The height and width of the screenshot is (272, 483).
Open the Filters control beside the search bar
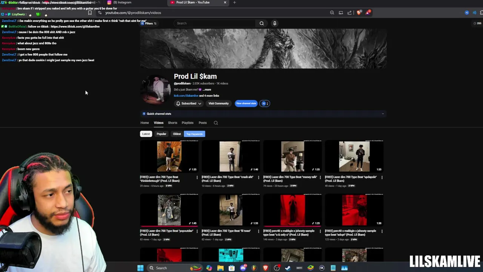click(149, 23)
